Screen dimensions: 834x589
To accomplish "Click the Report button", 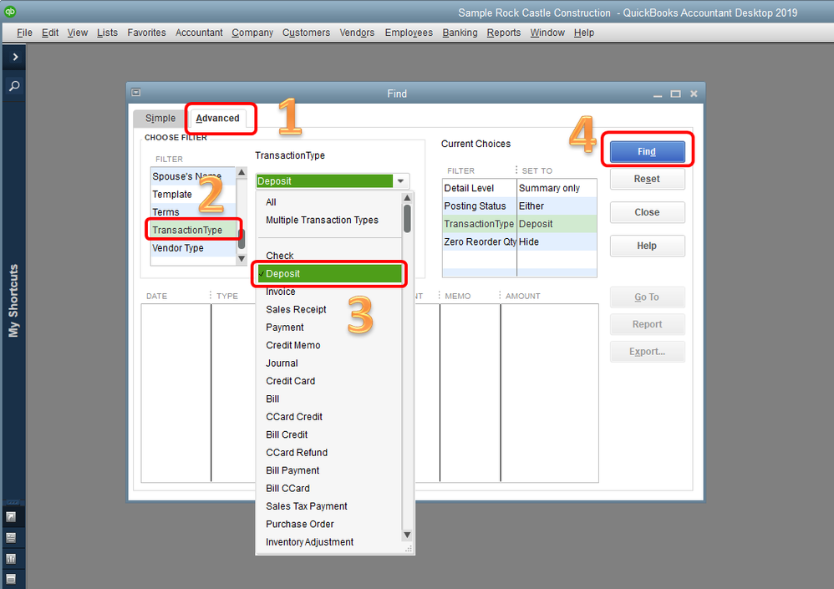I will pyautogui.click(x=647, y=324).
